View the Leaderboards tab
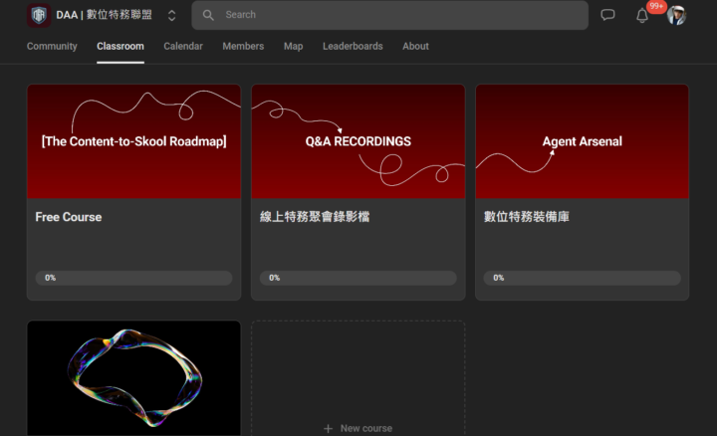Image resolution: width=717 pixels, height=436 pixels. pos(353,46)
